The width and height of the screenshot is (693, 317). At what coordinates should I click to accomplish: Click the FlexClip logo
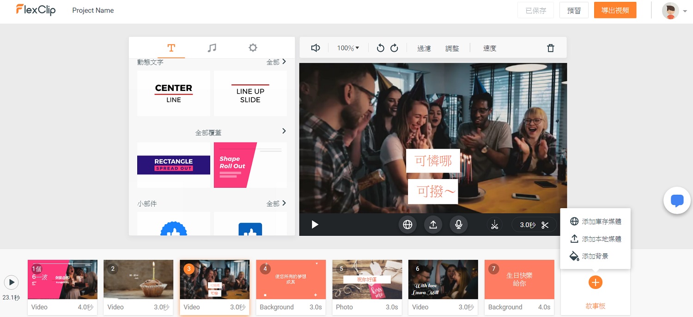coord(36,10)
